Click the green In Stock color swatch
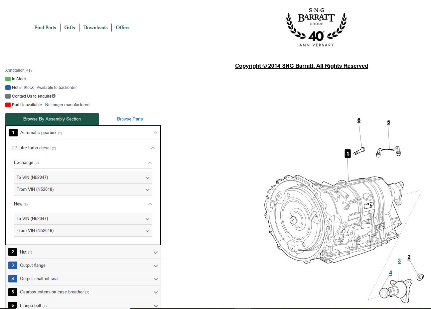 [8, 79]
